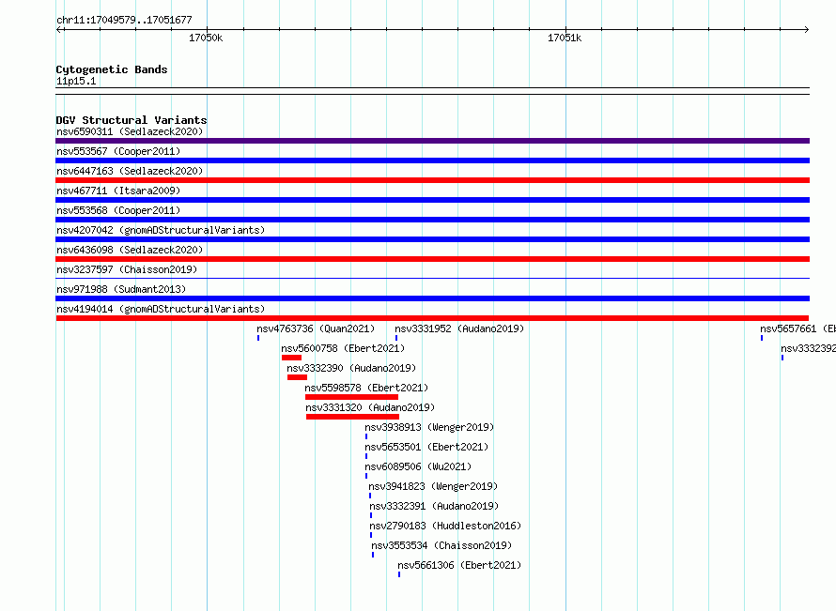Open nsv2790183 (Huddleston2016) label
836x611 pixels.
tap(445, 526)
